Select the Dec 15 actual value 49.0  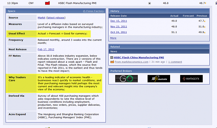coord(174,21)
